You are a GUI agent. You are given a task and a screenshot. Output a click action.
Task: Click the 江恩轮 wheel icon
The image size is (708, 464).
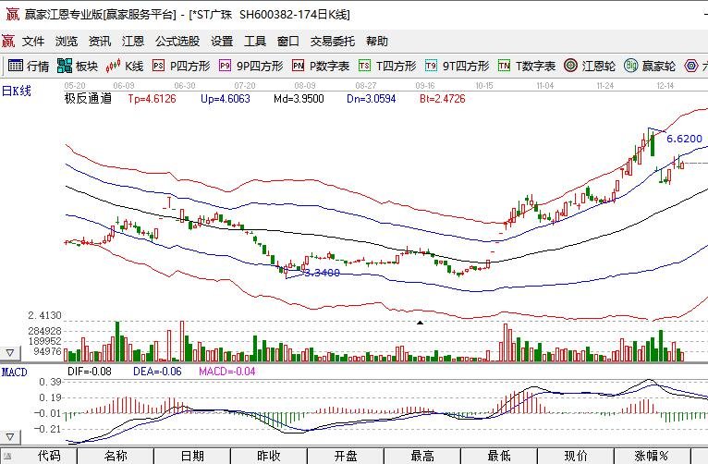coord(570,66)
